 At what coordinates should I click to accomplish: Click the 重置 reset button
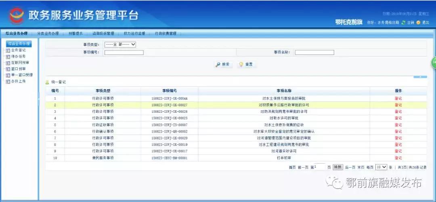pos(246,65)
